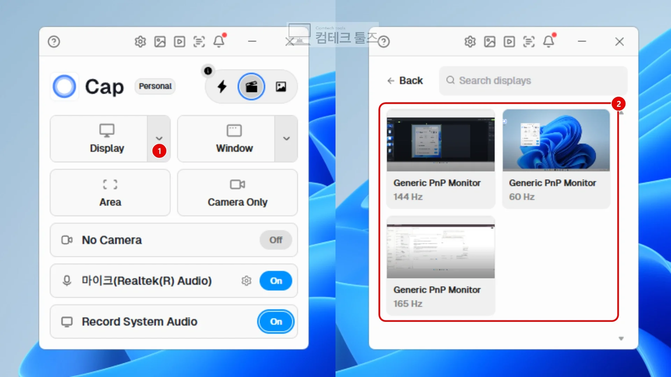Click the Realtek Audio microphone selector
Viewport: 671px width, 377px height.
pyautogui.click(x=174, y=281)
